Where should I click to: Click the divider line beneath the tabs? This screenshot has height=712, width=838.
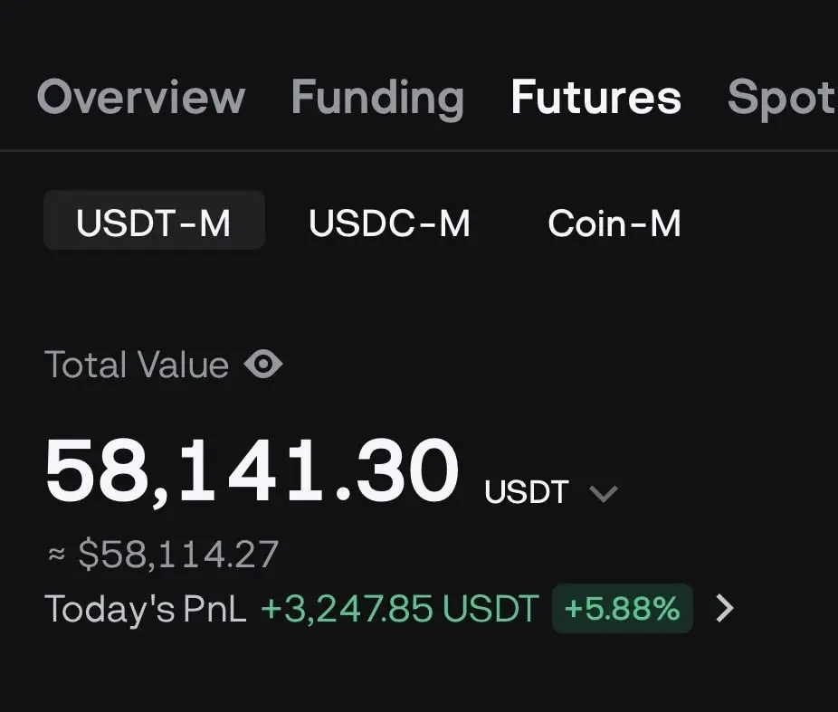click(419, 150)
